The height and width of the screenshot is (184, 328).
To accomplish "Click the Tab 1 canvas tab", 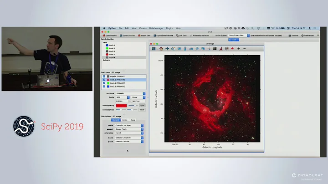I will (x=233, y=40).
